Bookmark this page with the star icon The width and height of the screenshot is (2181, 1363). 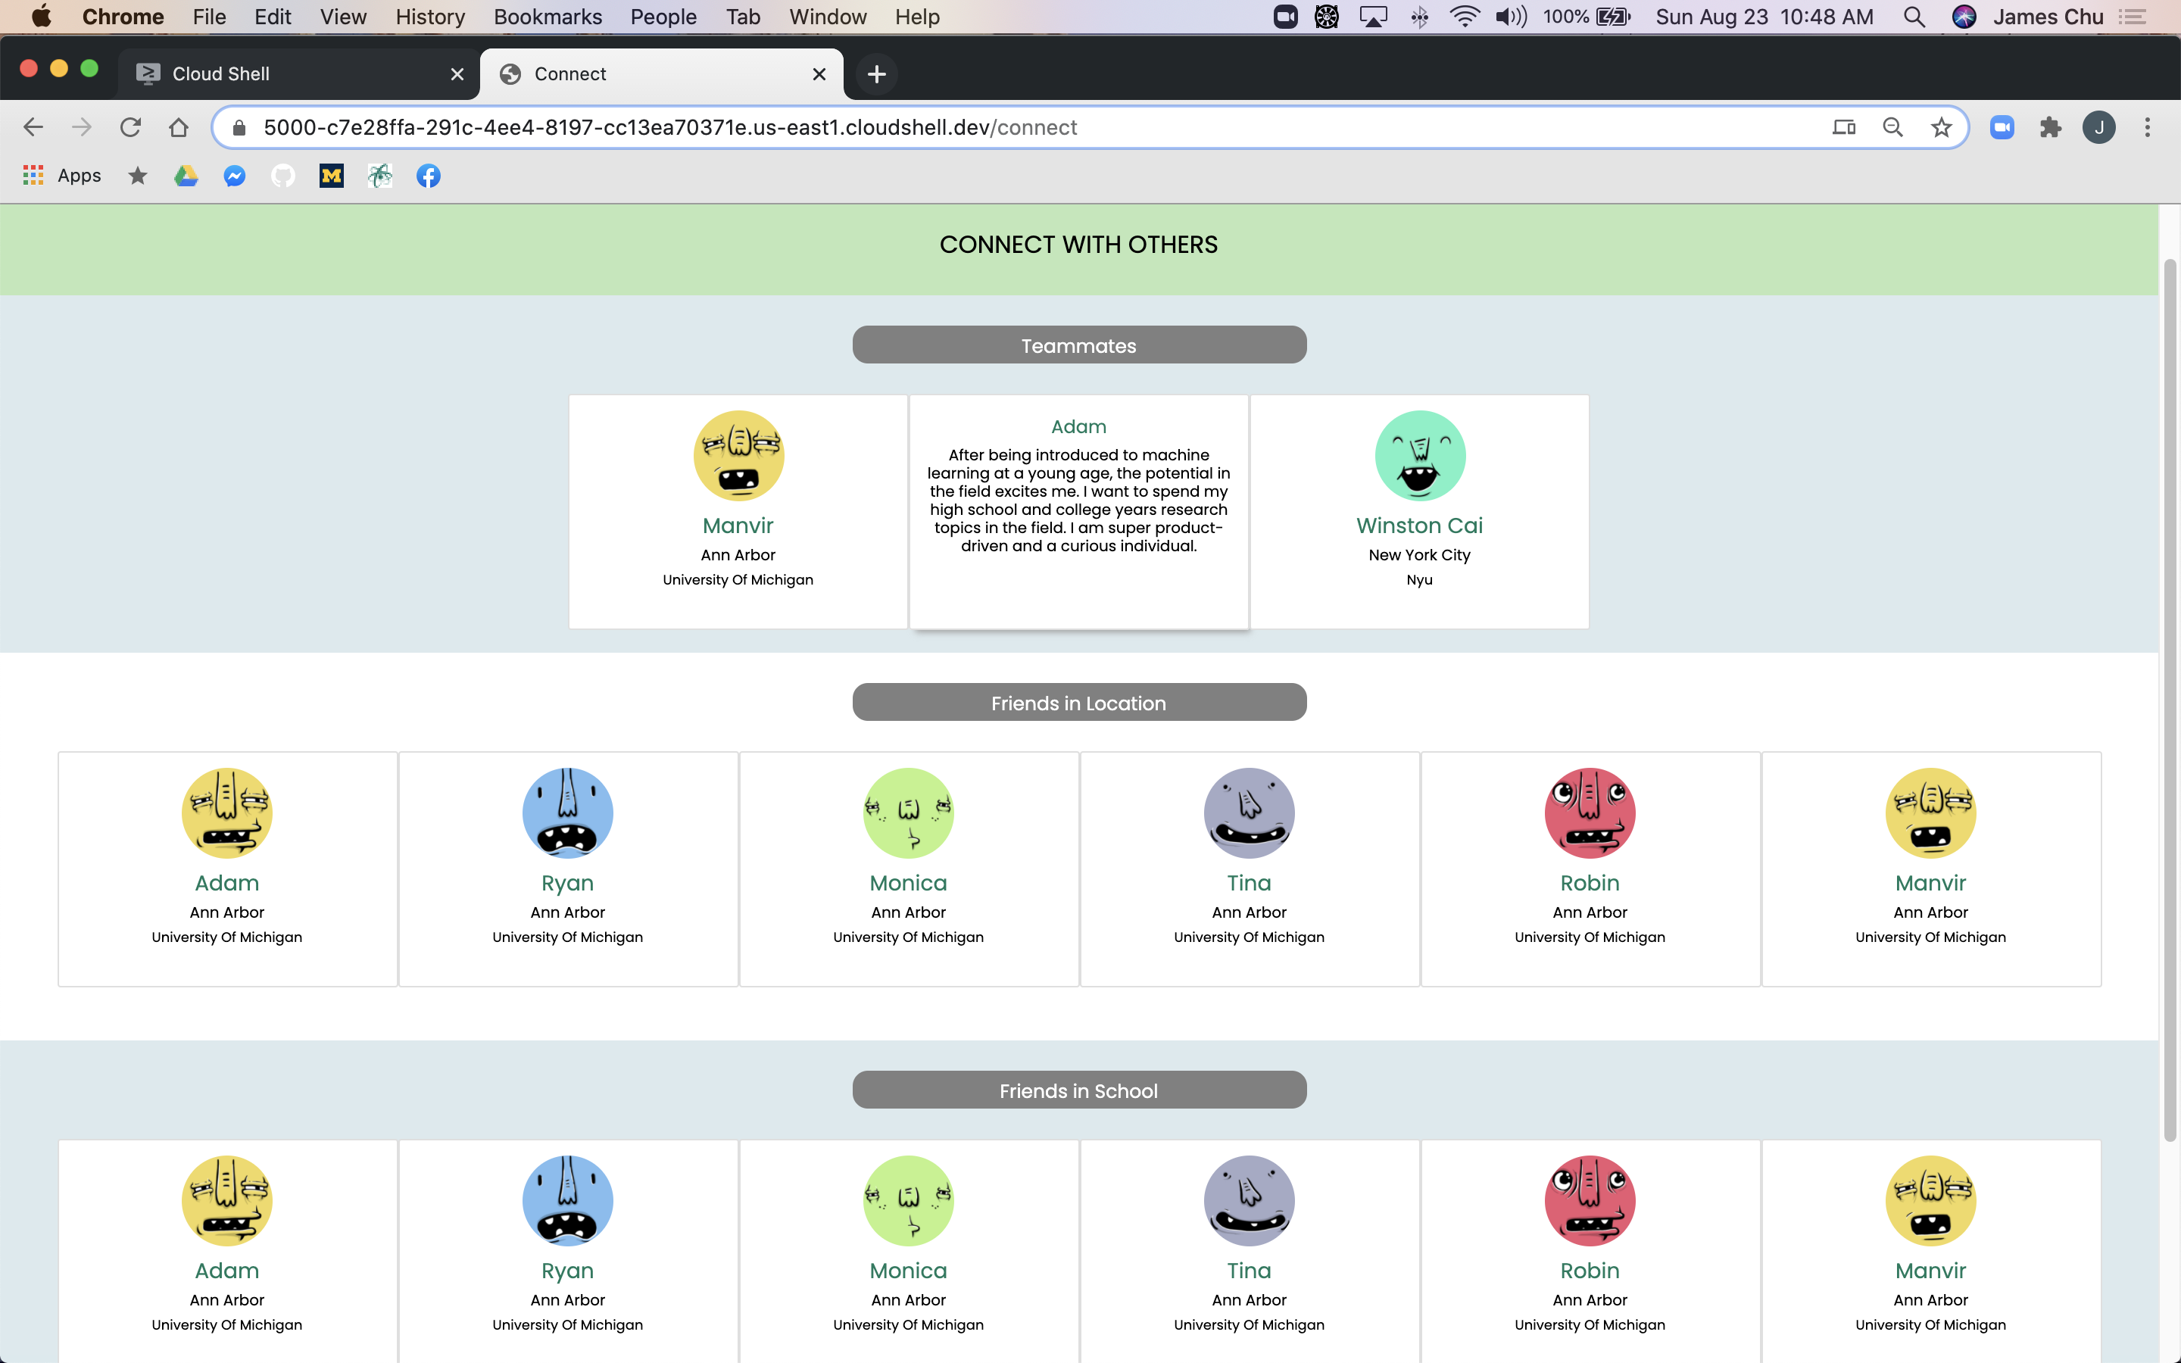1940,127
